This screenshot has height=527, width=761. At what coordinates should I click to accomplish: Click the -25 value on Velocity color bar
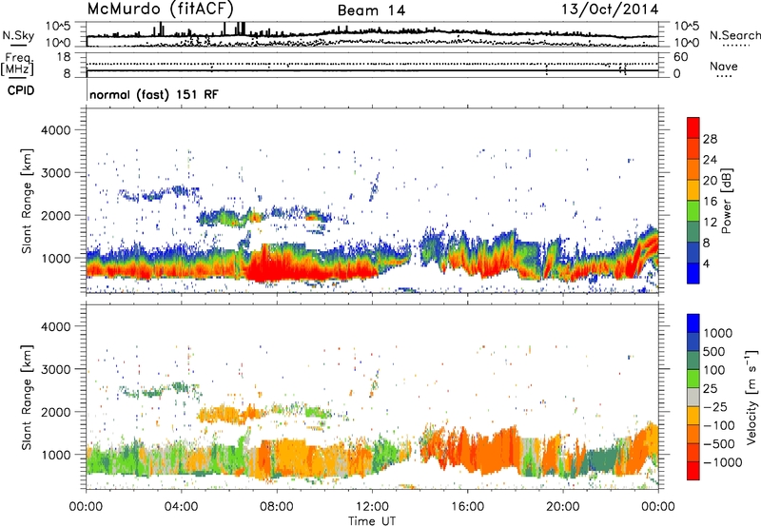pos(715,407)
